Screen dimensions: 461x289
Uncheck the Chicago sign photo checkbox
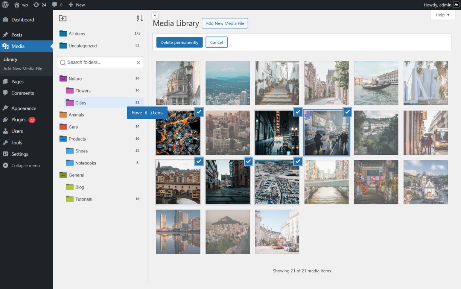click(x=298, y=112)
